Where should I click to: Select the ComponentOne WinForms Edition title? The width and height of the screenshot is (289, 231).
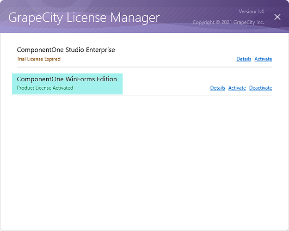[x=67, y=79]
